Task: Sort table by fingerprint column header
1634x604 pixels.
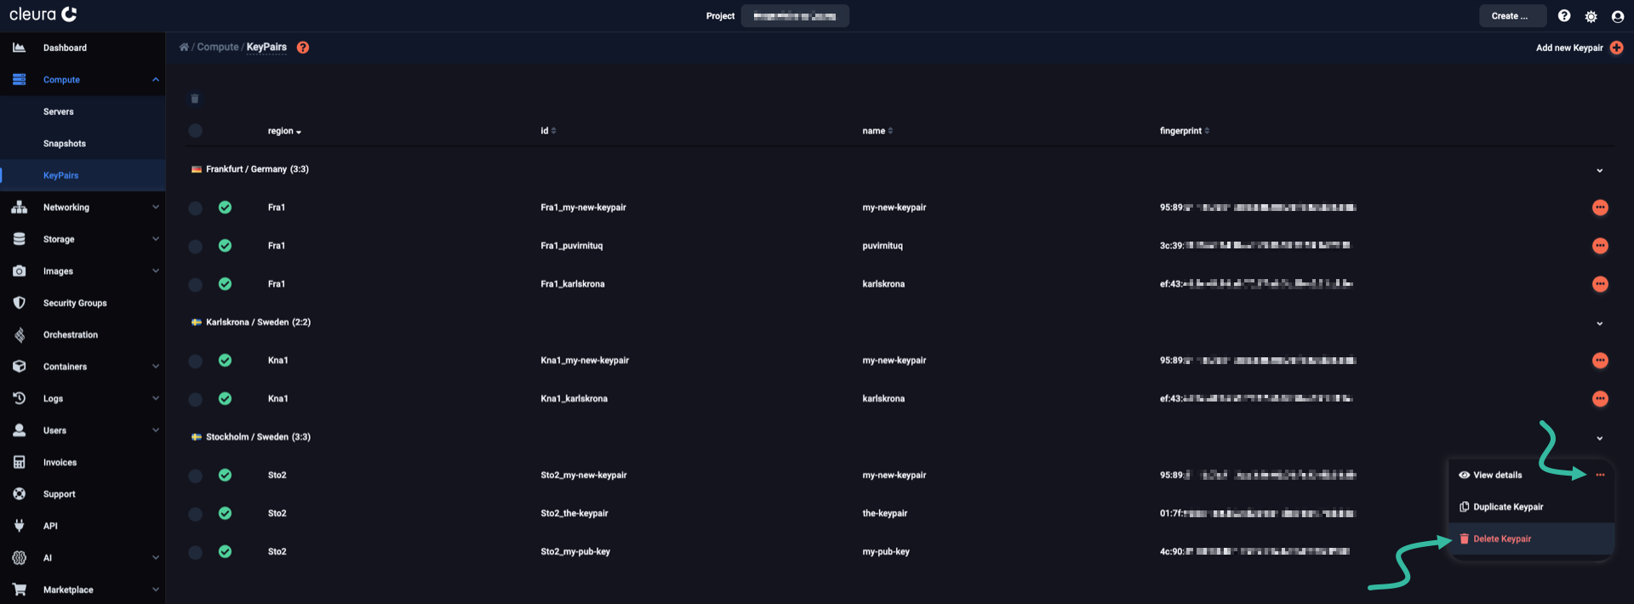Action: coord(1184,131)
